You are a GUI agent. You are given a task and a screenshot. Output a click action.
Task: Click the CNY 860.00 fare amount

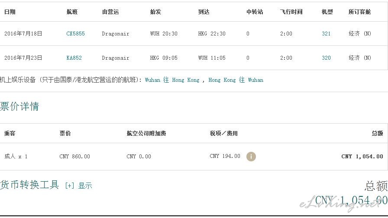[x=75, y=157]
